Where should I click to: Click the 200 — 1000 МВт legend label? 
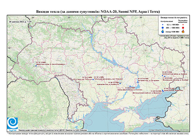(173, 28)
